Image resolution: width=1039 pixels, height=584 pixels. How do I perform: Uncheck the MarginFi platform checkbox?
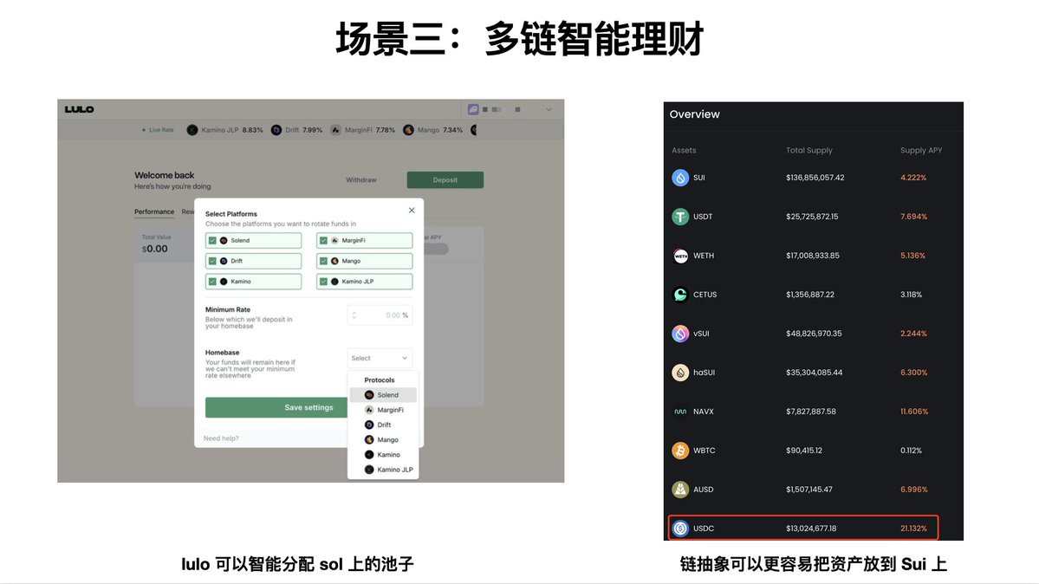[323, 241]
